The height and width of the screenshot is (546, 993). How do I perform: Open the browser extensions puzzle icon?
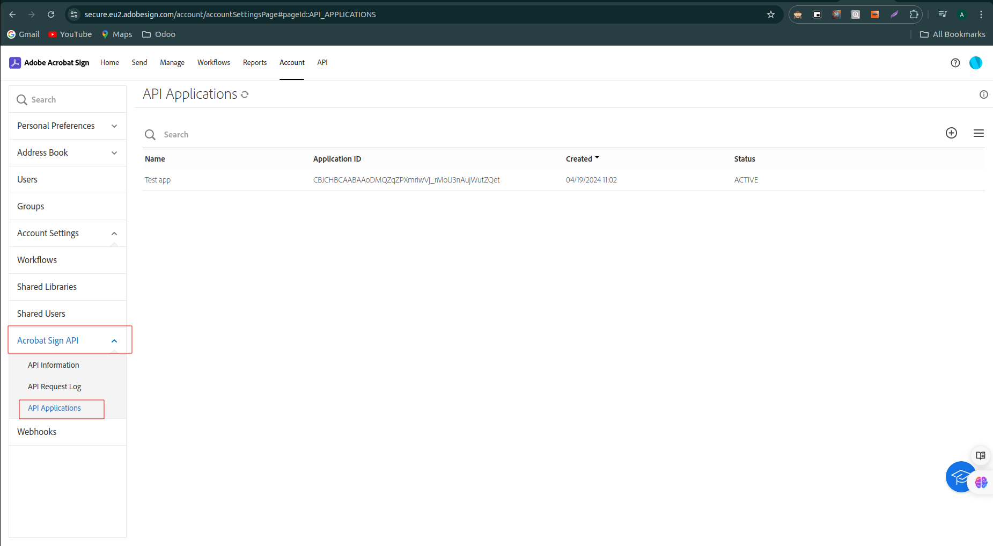[x=914, y=14]
